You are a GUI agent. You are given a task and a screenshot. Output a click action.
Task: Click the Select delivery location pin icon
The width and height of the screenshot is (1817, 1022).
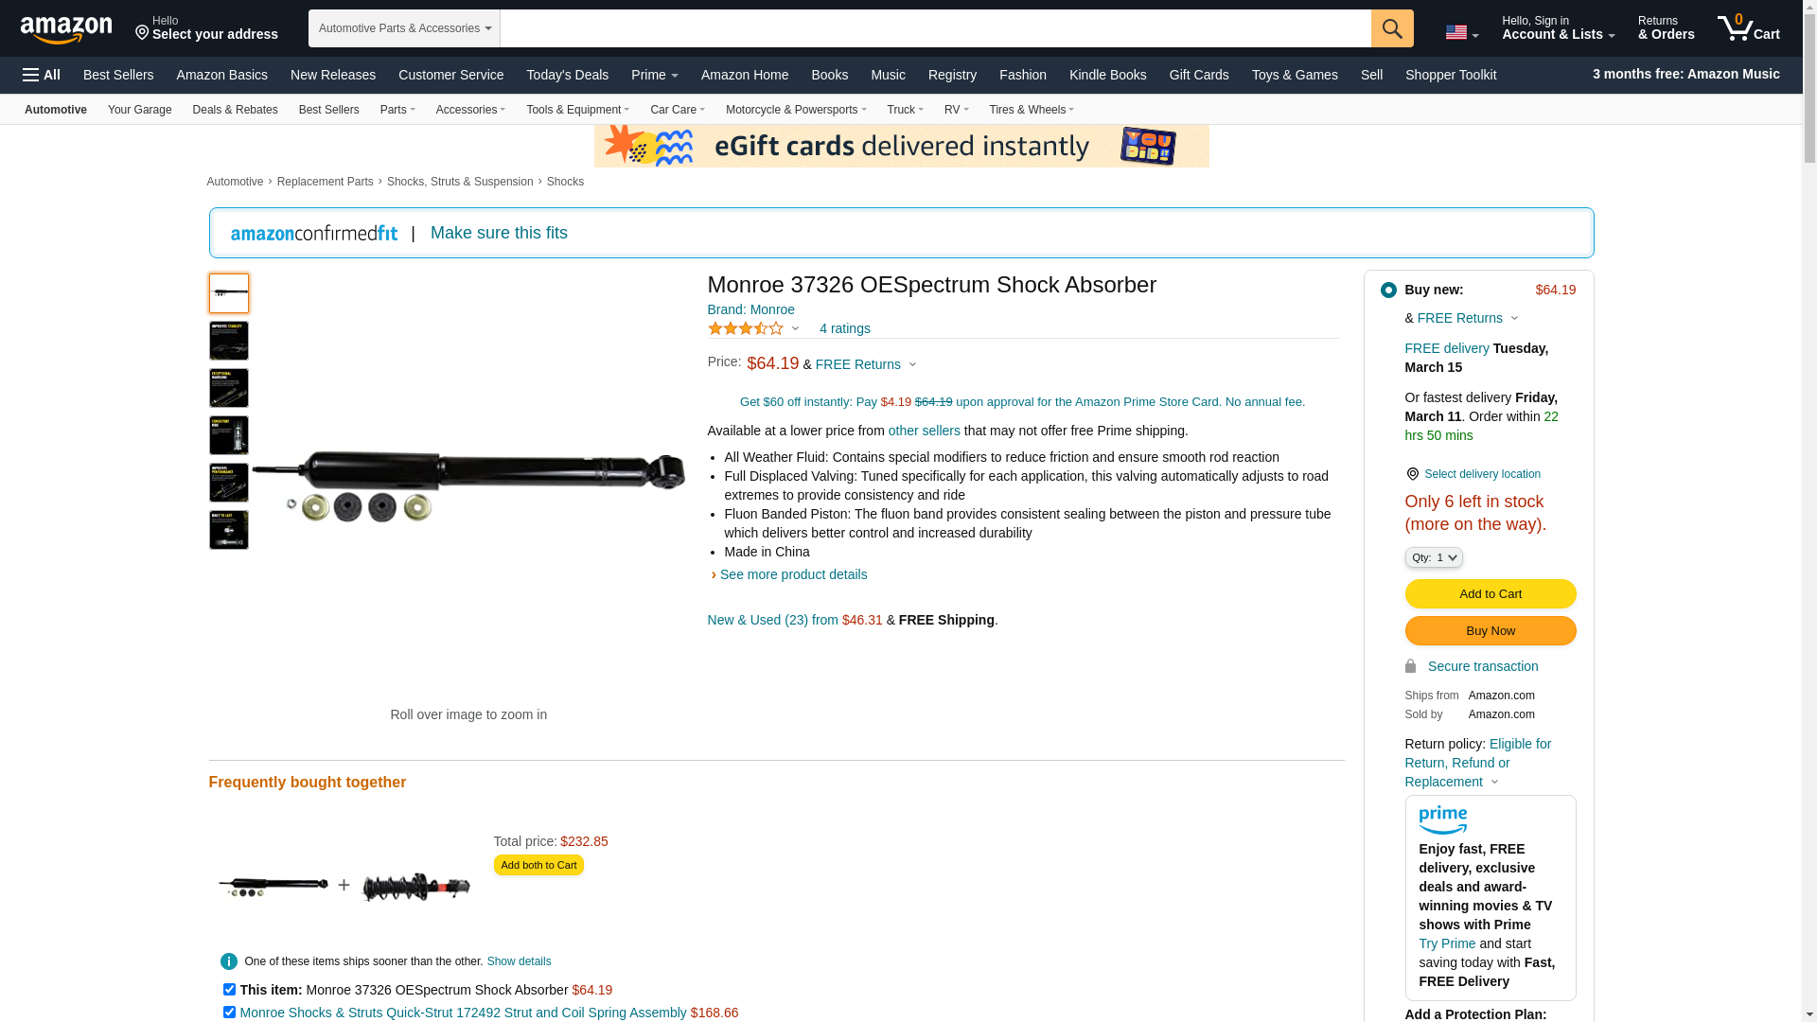(1412, 474)
